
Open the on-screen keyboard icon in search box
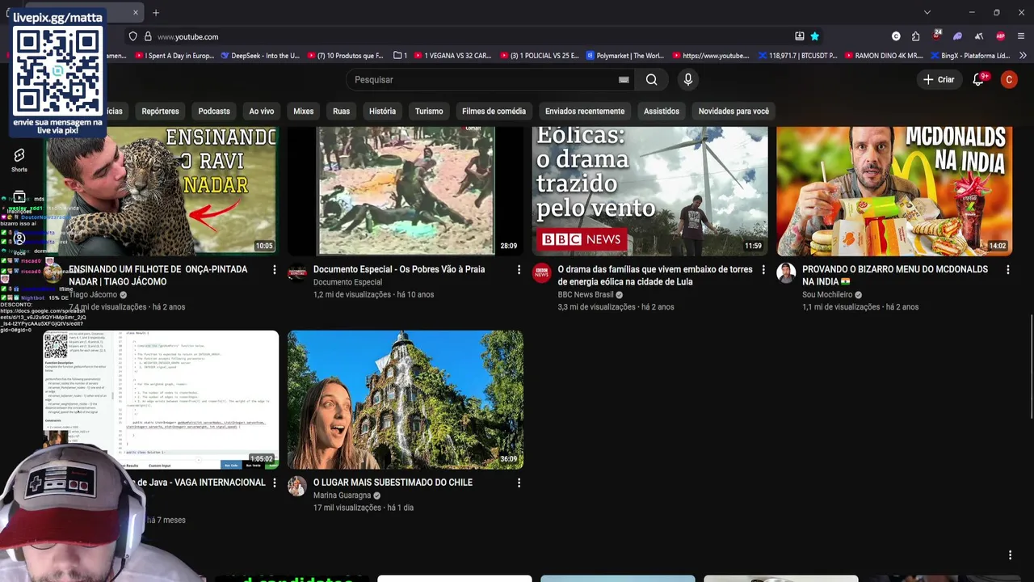(624, 79)
